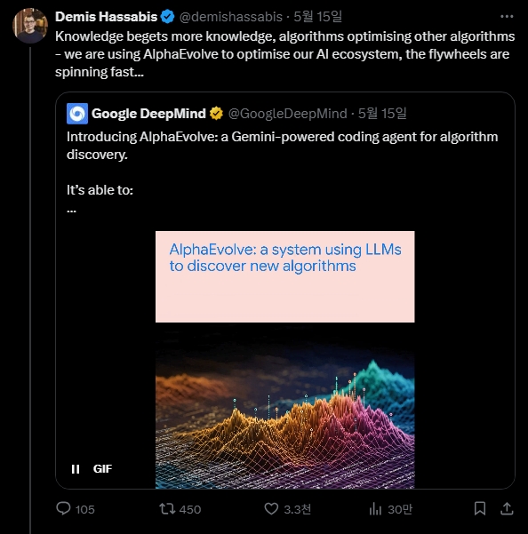Click Google DeepMind gold verified badge
This screenshot has width=528, height=534.
(216, 114)
